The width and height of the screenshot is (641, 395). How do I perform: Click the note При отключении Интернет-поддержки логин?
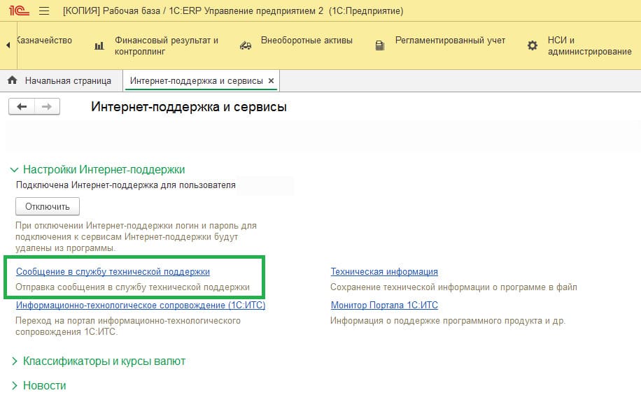click(x=136, y=236)
